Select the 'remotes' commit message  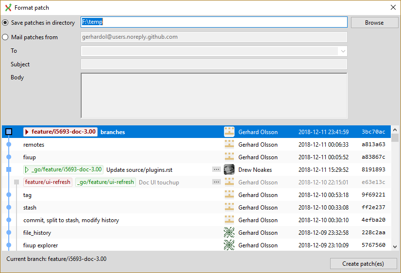point(34,145)
